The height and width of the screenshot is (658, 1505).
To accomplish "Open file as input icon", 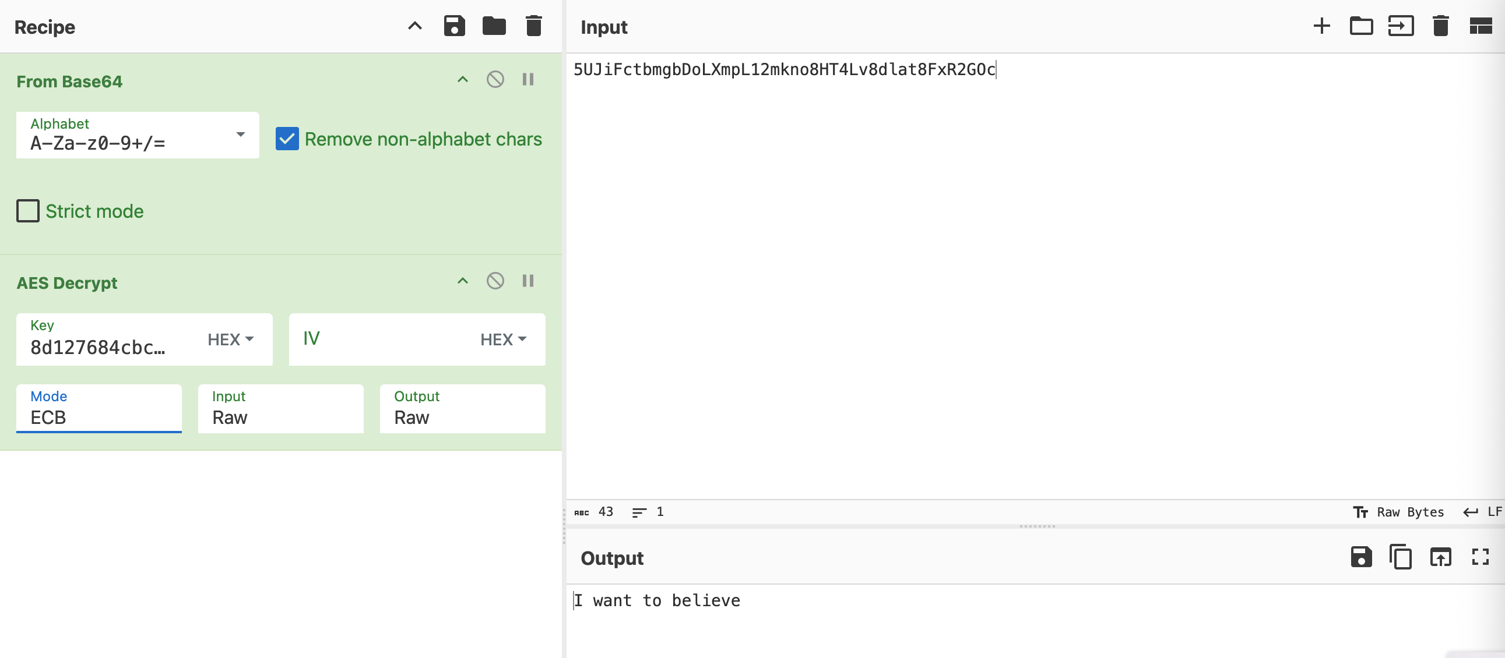I will 1401,26.
